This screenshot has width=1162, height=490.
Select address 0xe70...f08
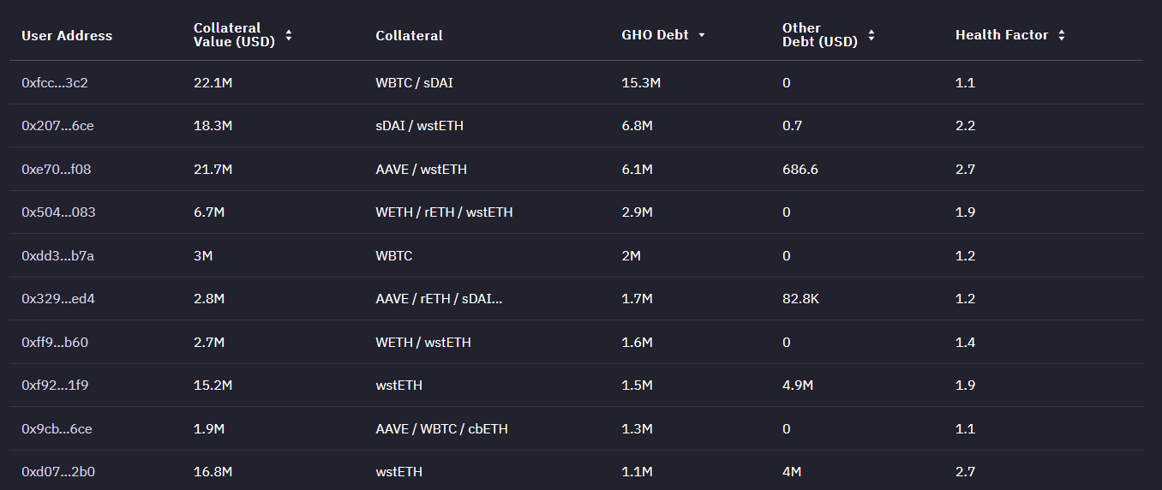coord(56,170)
